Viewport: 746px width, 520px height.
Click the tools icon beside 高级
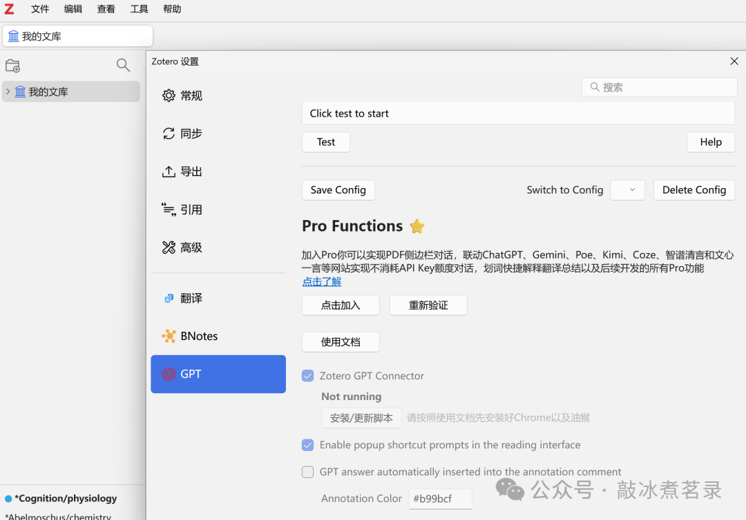tap(169, 248)
